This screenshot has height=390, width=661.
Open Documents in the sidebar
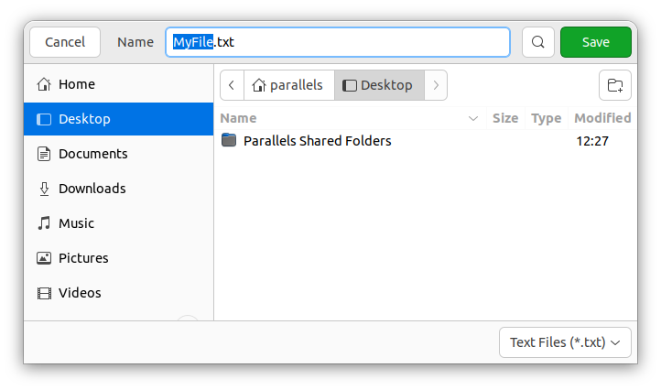[92, 154]
